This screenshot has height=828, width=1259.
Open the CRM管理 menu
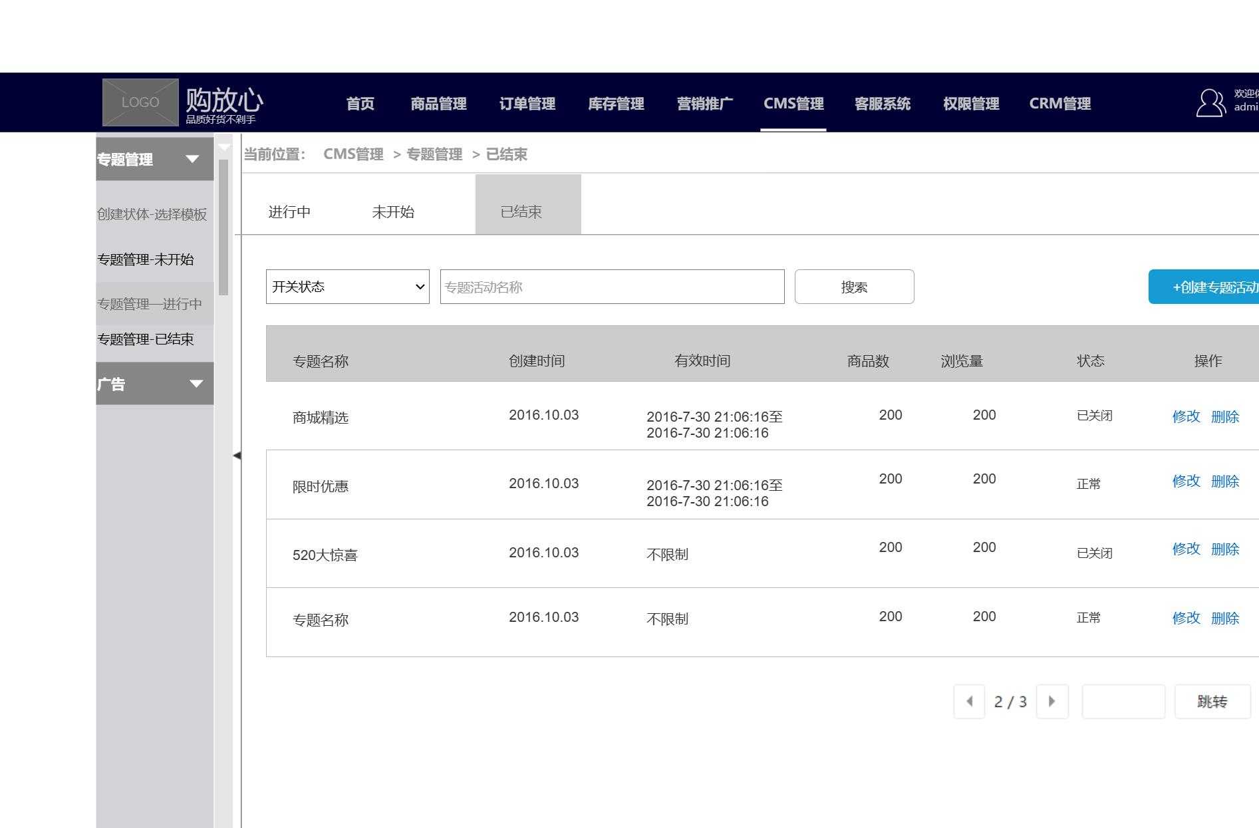pyautogui.click(x=1059, y=103)
